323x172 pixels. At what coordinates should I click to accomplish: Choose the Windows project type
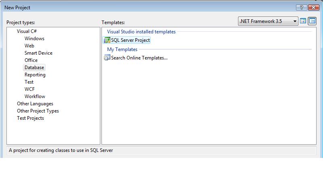pos(34,39)
